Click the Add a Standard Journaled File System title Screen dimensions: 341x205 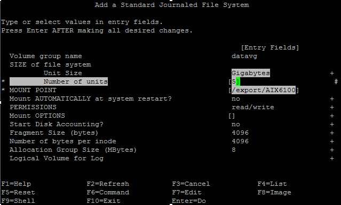[172, 5]
